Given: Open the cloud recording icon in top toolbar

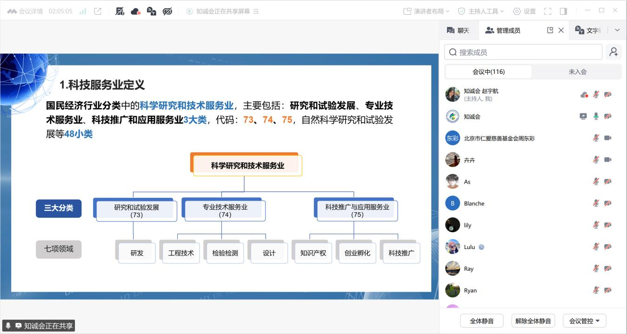Looking at the screenshot, I should pyautogui.click(x=136, y=11).
